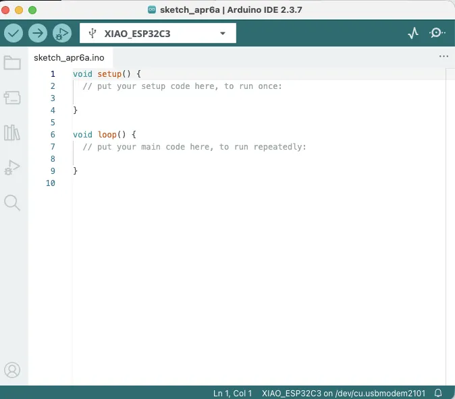Click the main code comment on line 7

(x=194, y=147)
